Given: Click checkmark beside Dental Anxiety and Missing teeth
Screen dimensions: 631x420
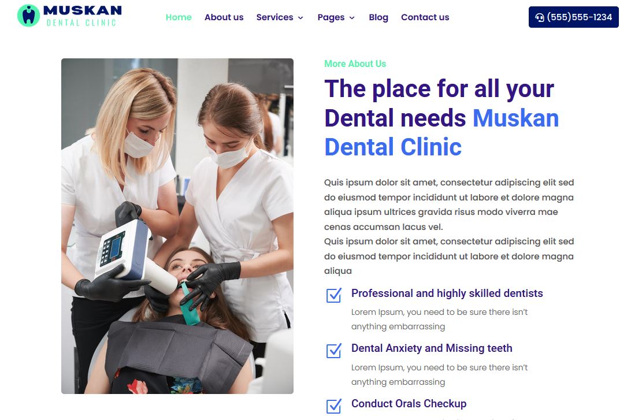Looking at the screenshot, I should 334,351.
